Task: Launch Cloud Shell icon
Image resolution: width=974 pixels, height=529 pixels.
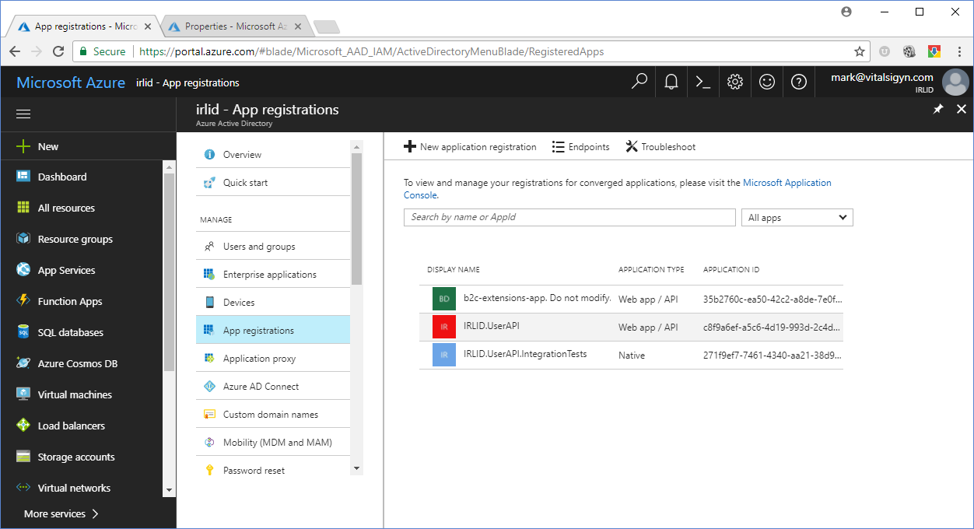Action: (x=703, y=82)
